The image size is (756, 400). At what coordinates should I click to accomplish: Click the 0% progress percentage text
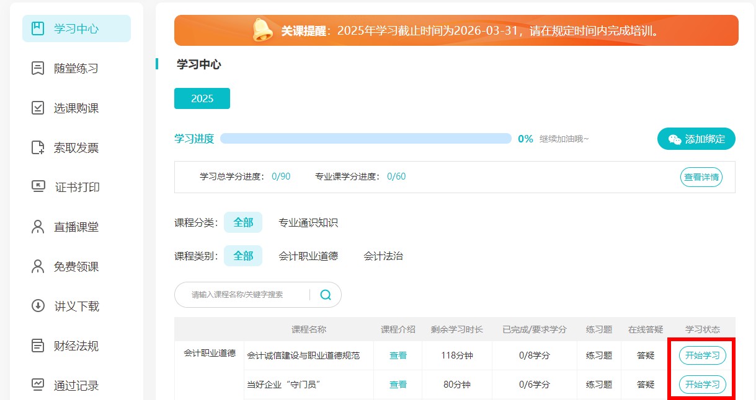526,139
